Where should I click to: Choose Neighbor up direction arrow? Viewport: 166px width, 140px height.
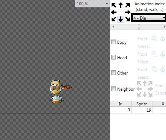pos(145,83)
